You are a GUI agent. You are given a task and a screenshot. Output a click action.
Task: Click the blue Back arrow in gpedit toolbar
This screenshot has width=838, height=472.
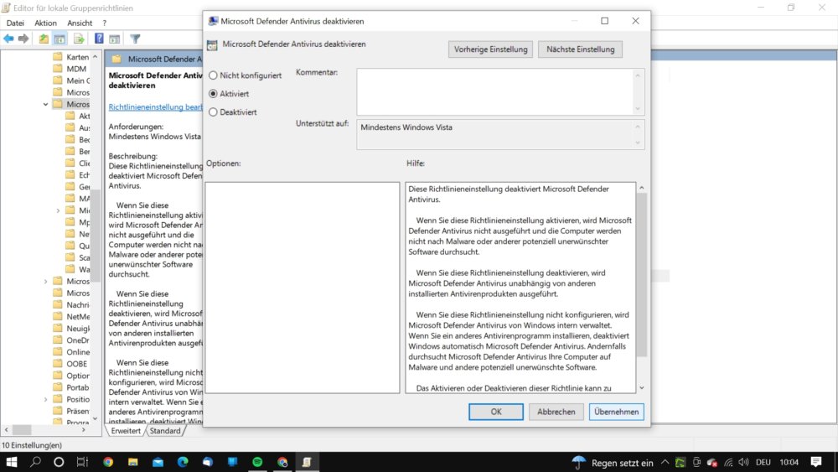(x=8, y=39)
